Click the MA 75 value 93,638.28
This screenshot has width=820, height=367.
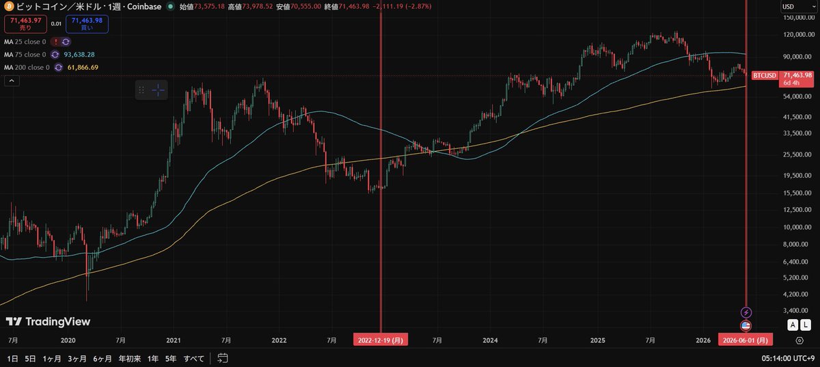[79, 54]
